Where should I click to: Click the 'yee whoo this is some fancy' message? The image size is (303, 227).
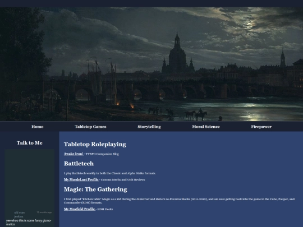coord(29,223)
